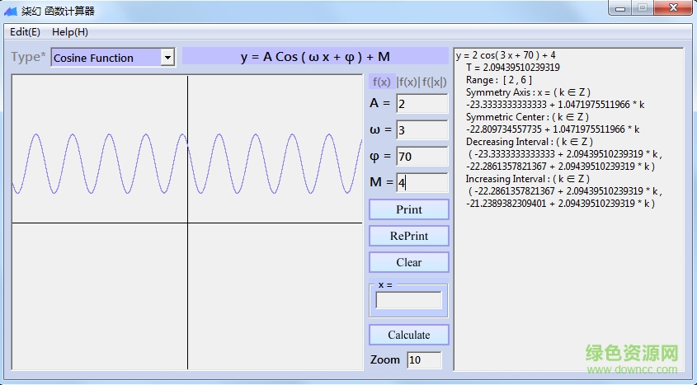
Task: Click the Zoom value field
Action: (x=424, y=360)
